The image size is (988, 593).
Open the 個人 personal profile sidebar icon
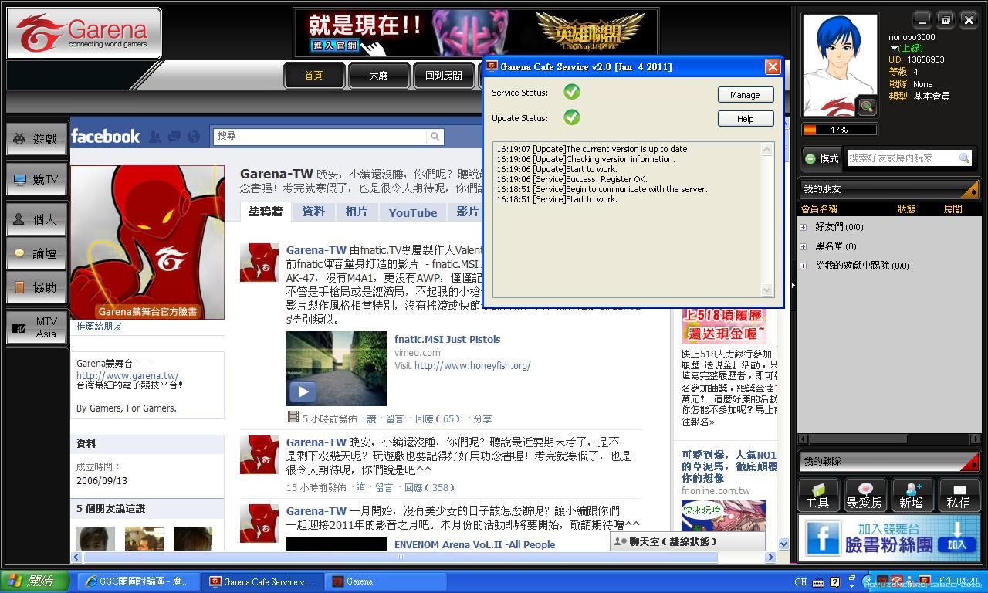tap(36, 219)
